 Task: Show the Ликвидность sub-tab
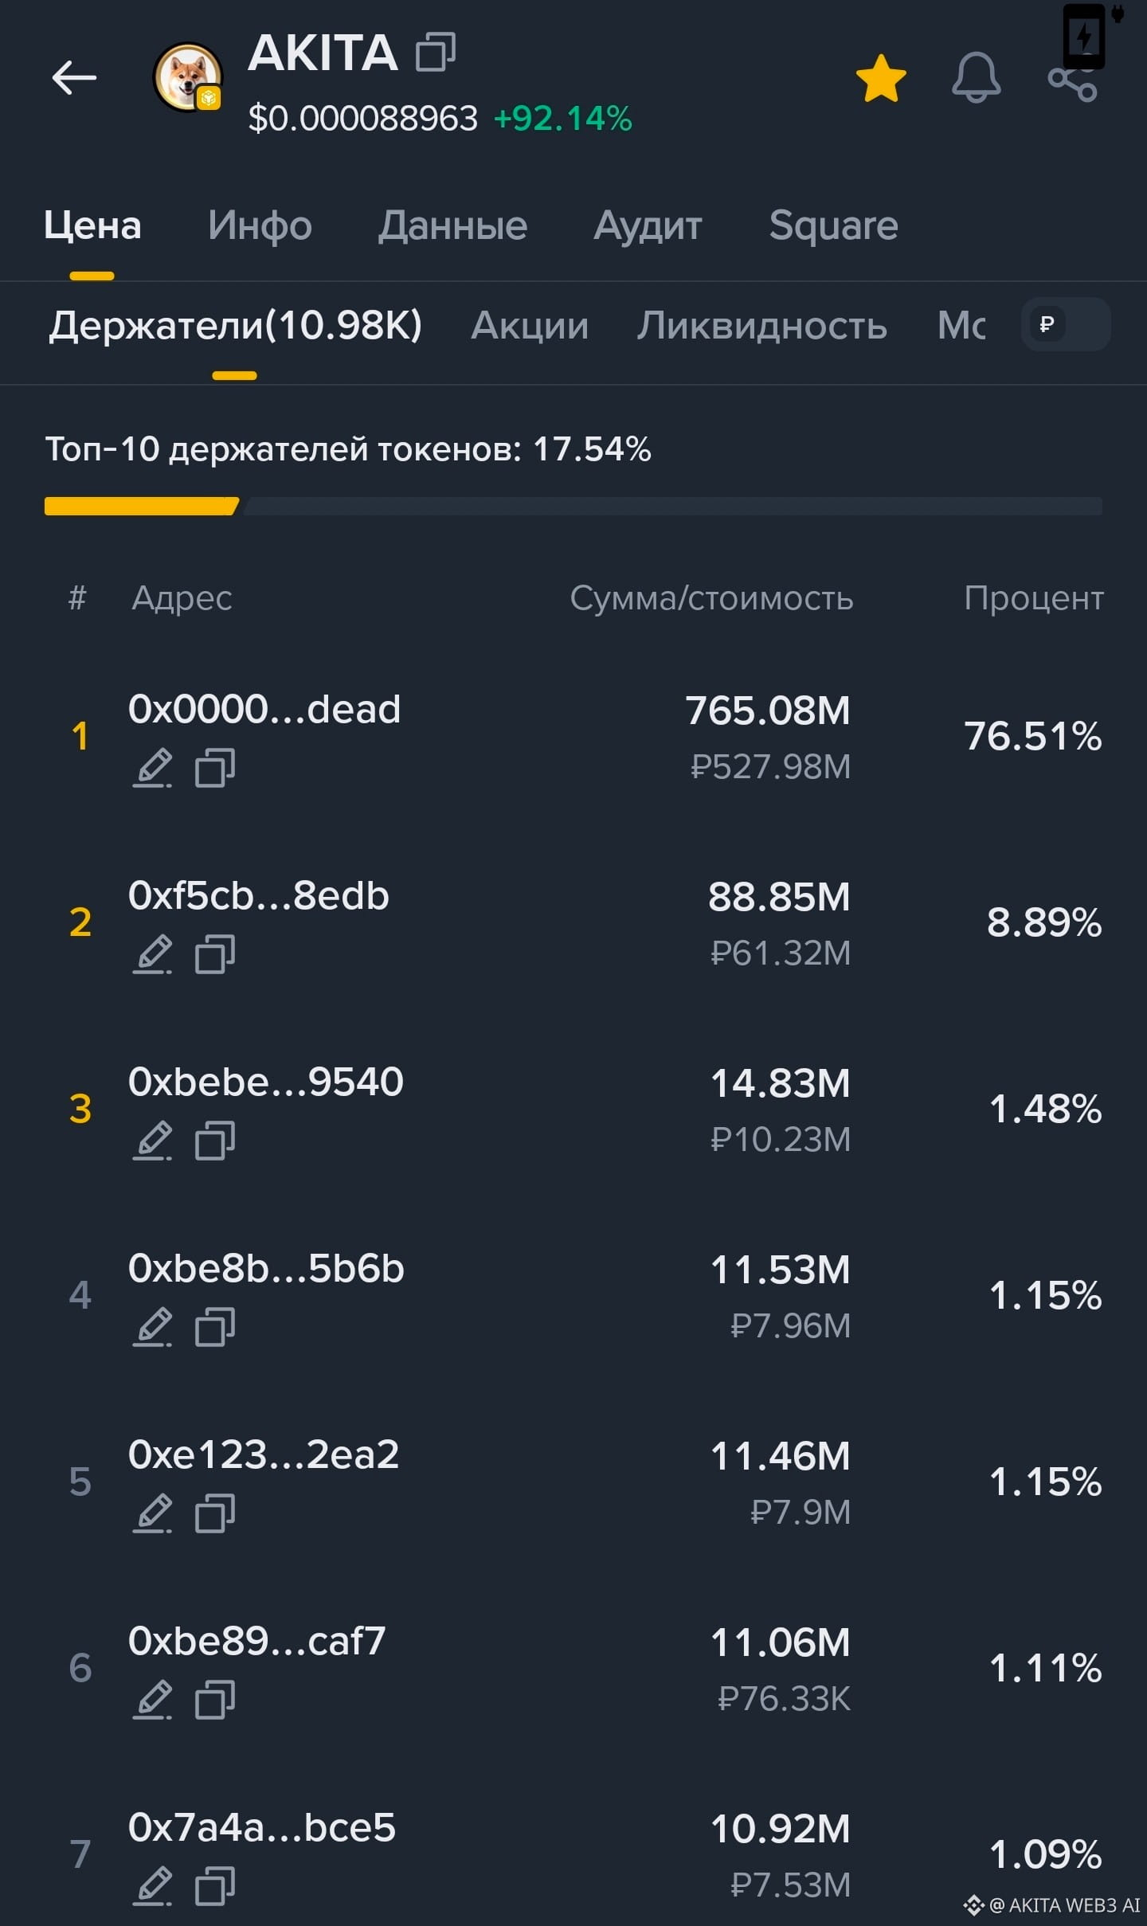761,325
